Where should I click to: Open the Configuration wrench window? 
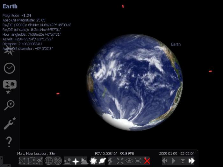point(10,123)
